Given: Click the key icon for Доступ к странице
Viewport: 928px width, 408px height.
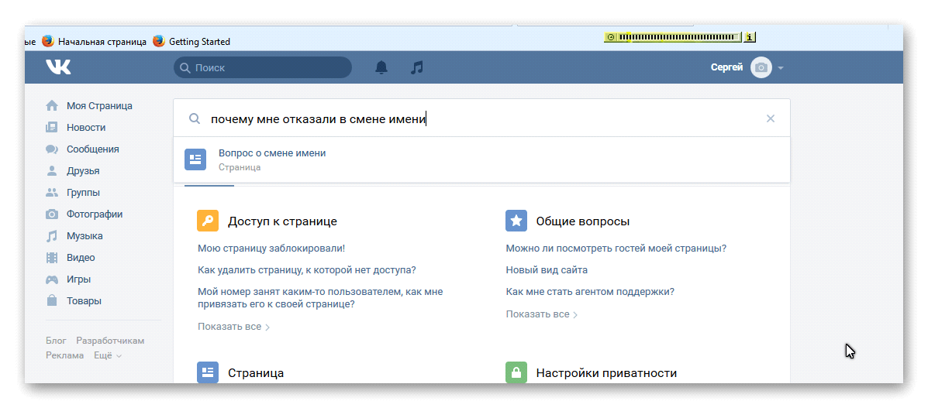Looking at the screenshot, I should [x=208, y=221].
